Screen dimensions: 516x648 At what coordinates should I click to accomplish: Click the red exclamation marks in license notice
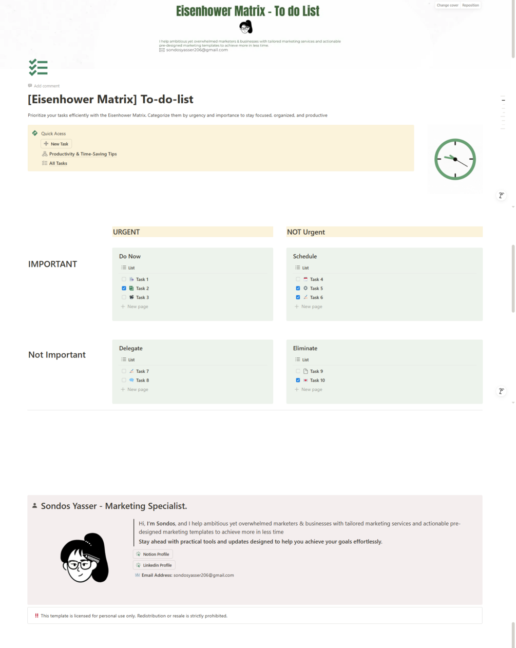36,615
